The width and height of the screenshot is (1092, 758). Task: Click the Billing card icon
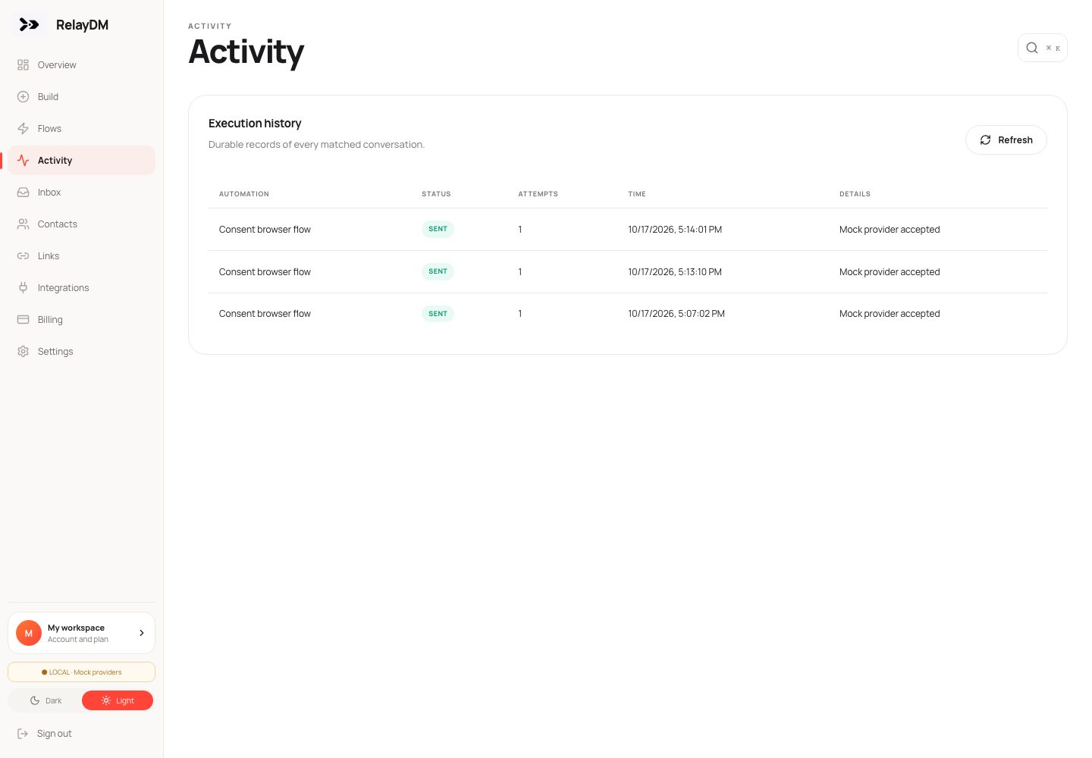[x=23, y=320]
